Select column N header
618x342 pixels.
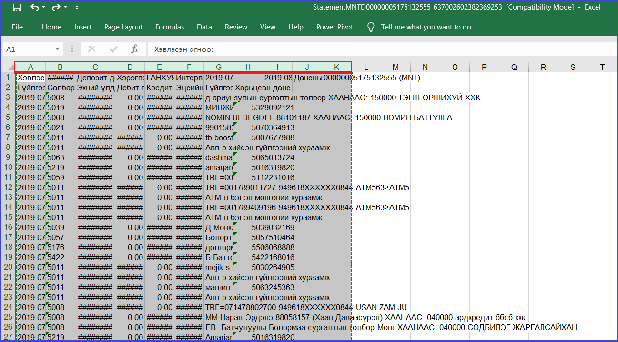(425, 67)
